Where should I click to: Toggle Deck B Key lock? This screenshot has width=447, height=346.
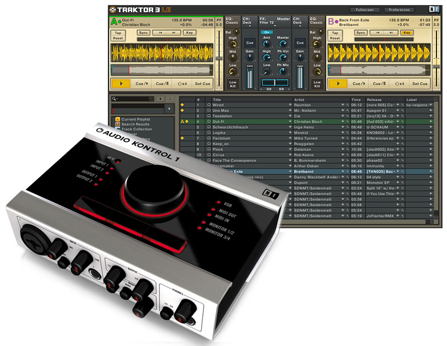tap(406, 33)
